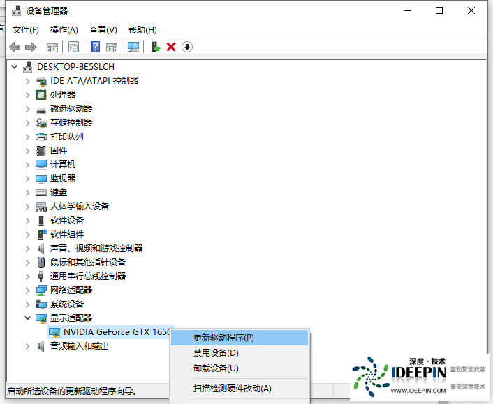The image size is (493, 404).
Task: Expand the 系统设备 node
Action: (x=28, y=304)
